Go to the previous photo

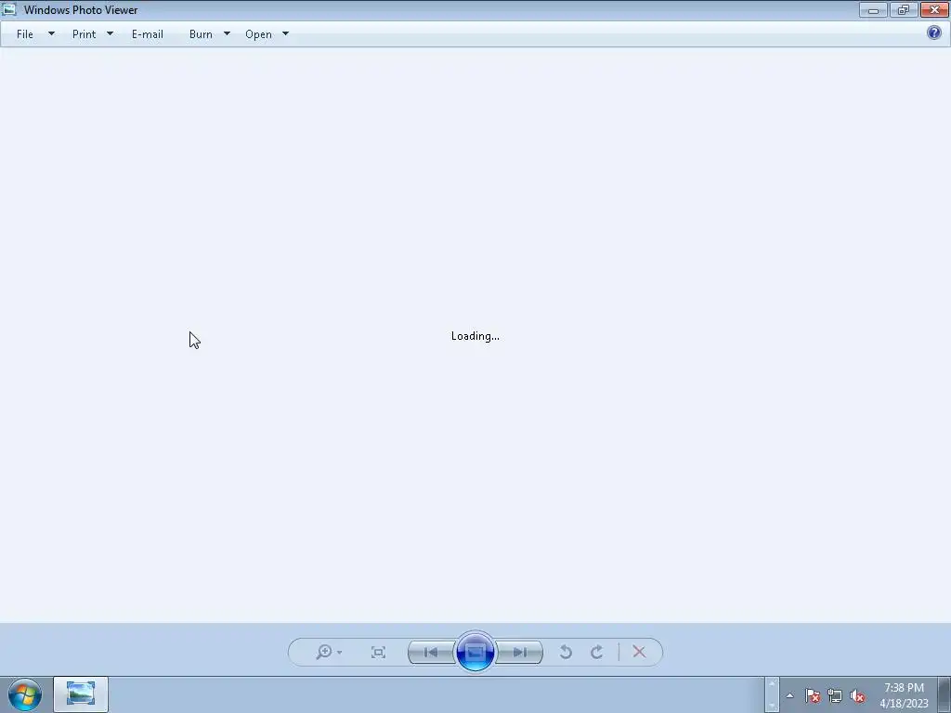[431, 653]
